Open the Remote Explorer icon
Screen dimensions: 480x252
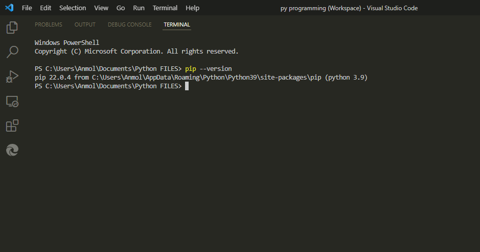tap(12, 102)
